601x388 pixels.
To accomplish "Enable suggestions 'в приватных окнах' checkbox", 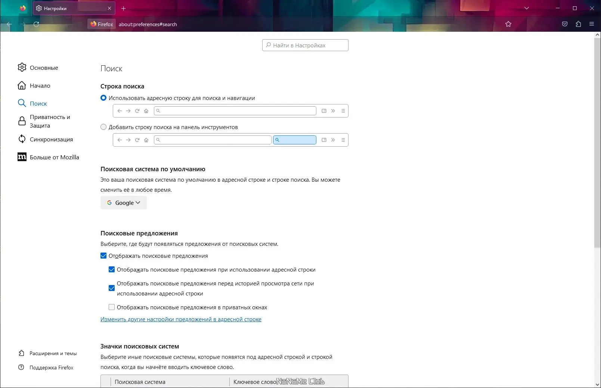I will coord(112,307).
